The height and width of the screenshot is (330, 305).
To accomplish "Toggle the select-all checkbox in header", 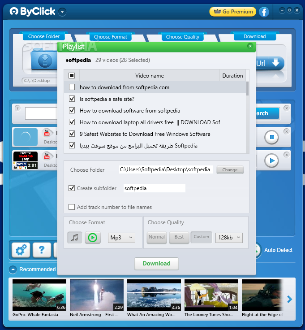I will [72, 76].
